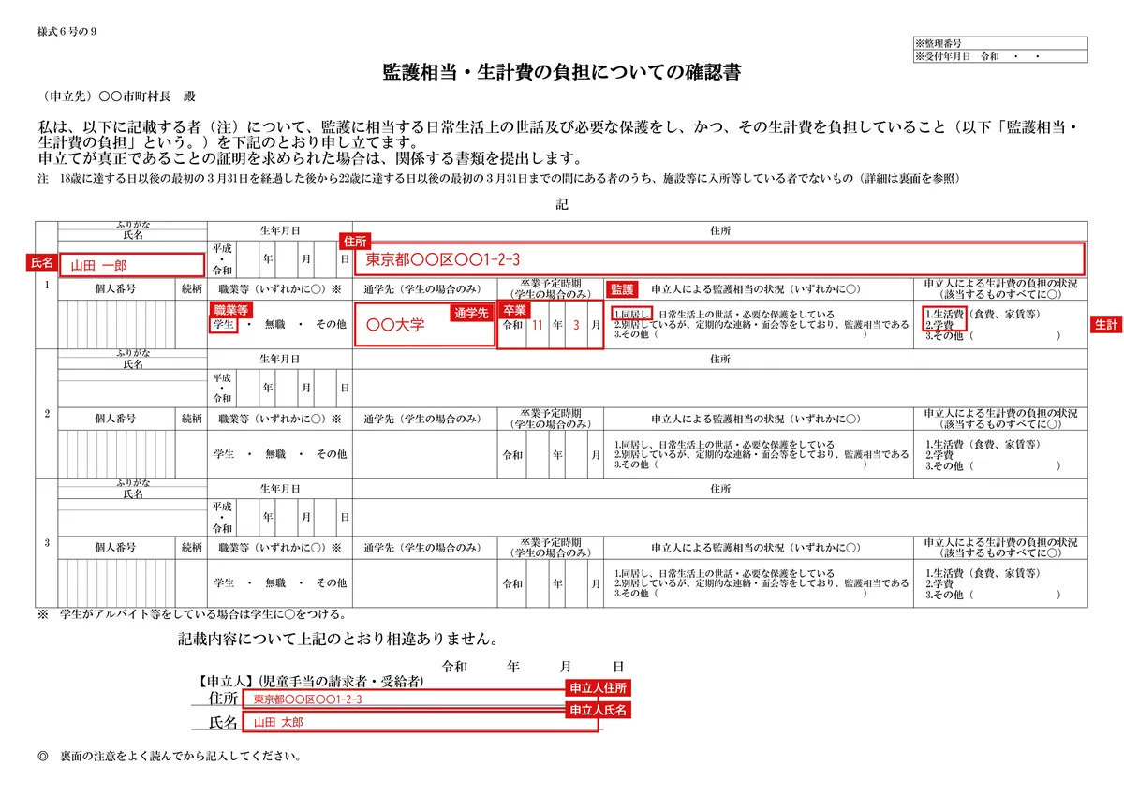Click 3.その他 living-cost option in row 1
Image resolution: width=1124 pixels, height=795 pixels.
pyautogui.click(x=992, y=335)
